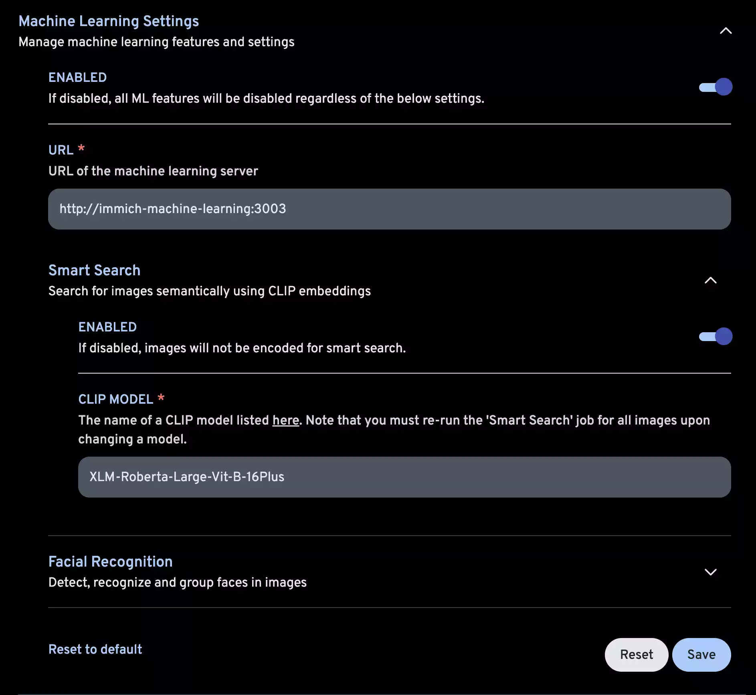Click the machine learning server URL field
The image size is (756, 695).
pyautogui.click(x=389, y=209)
